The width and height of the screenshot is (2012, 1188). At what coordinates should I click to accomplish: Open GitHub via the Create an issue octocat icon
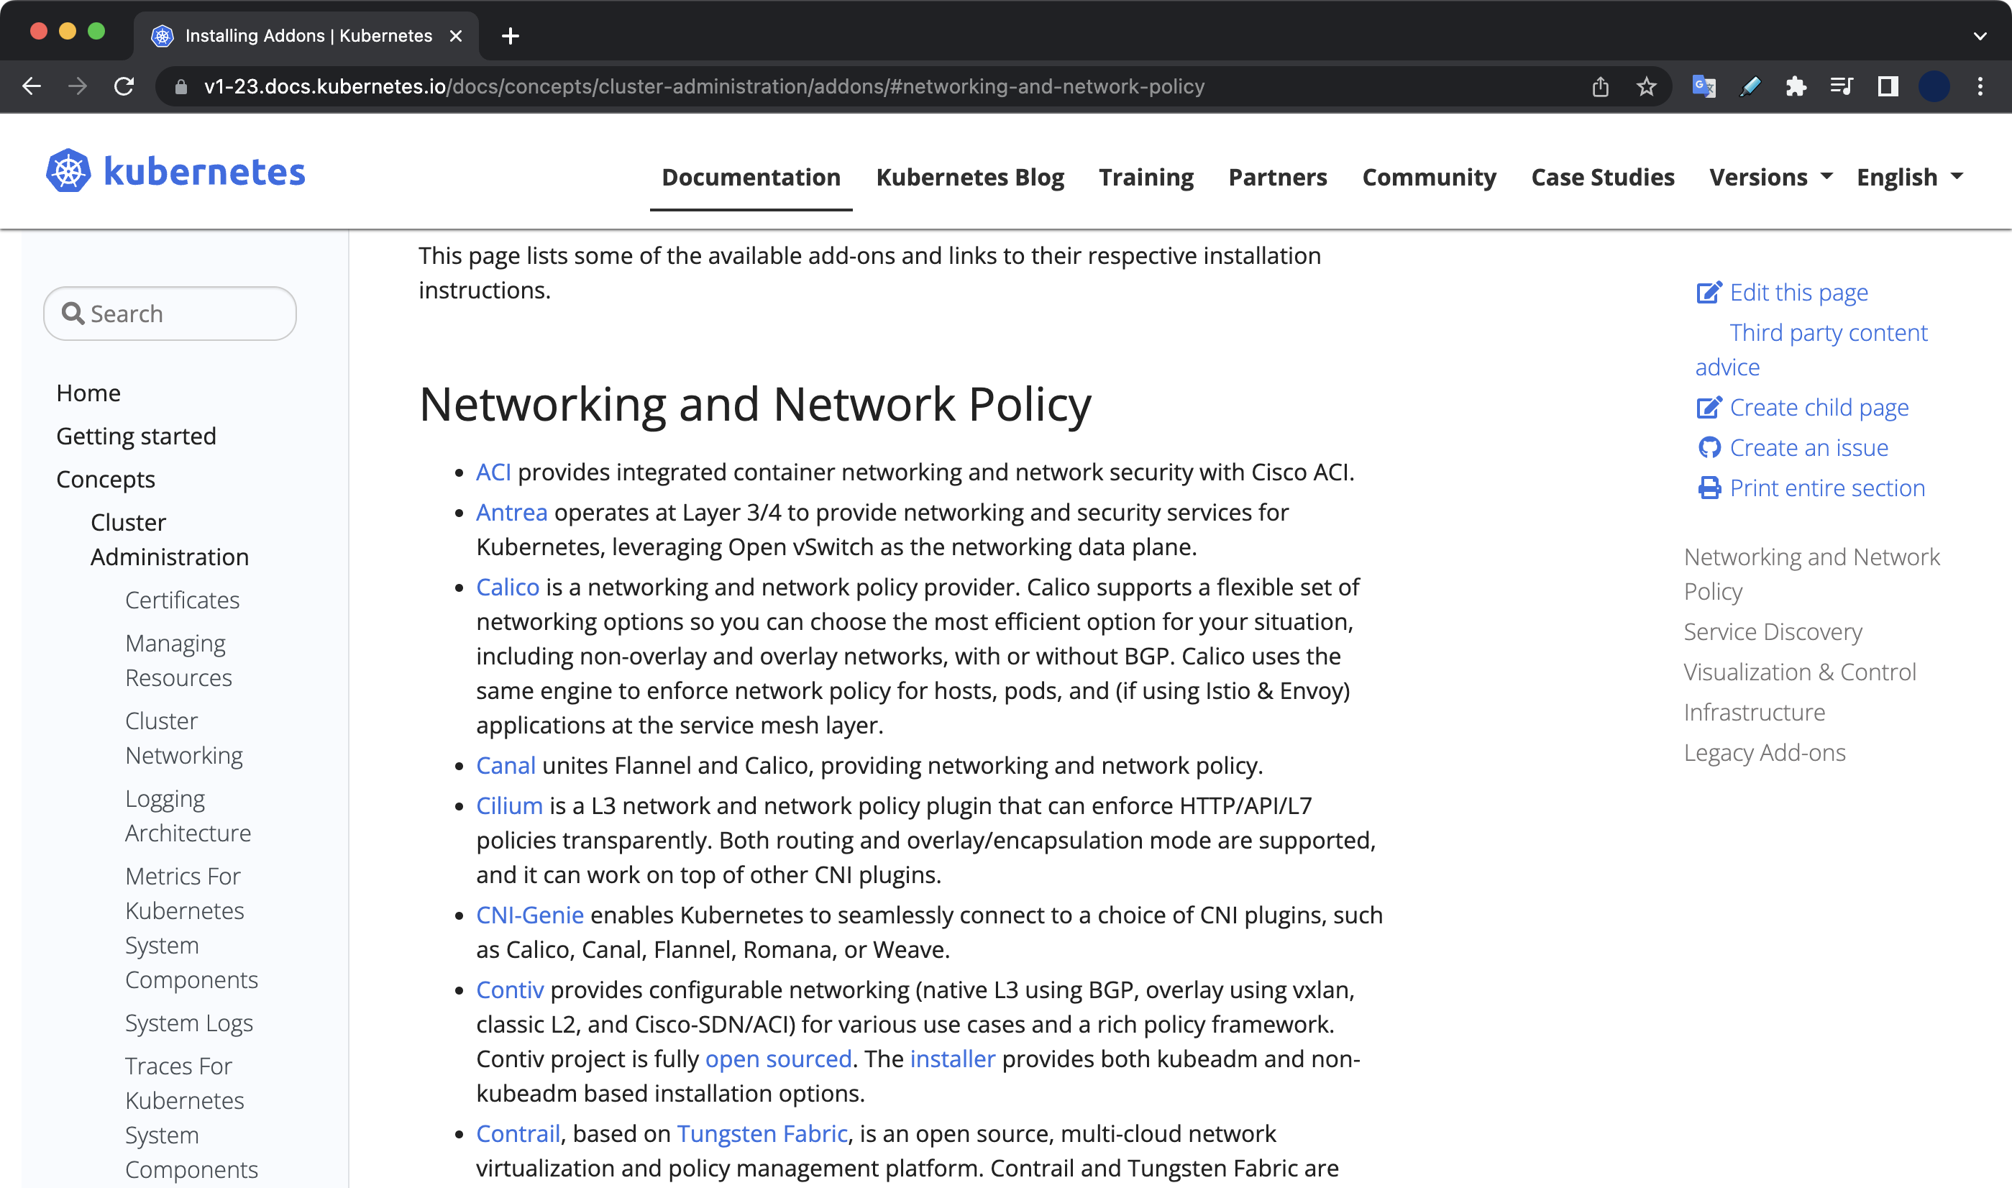(x=1710, y=447)
